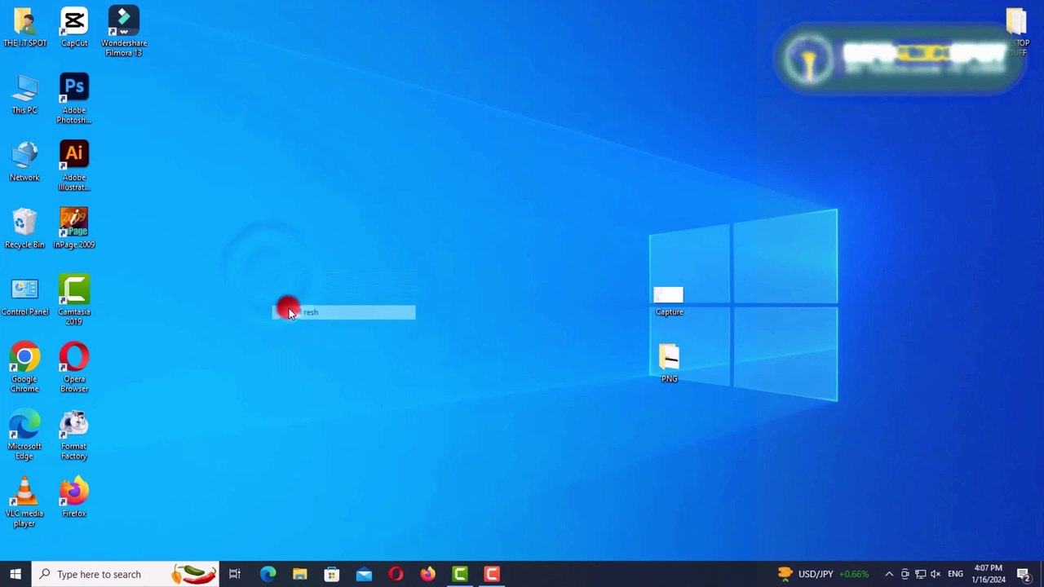This screenshot has height=587, width=1044.
Task: Select the Google Chrome shortcut
Action: (x=24, y=368)
